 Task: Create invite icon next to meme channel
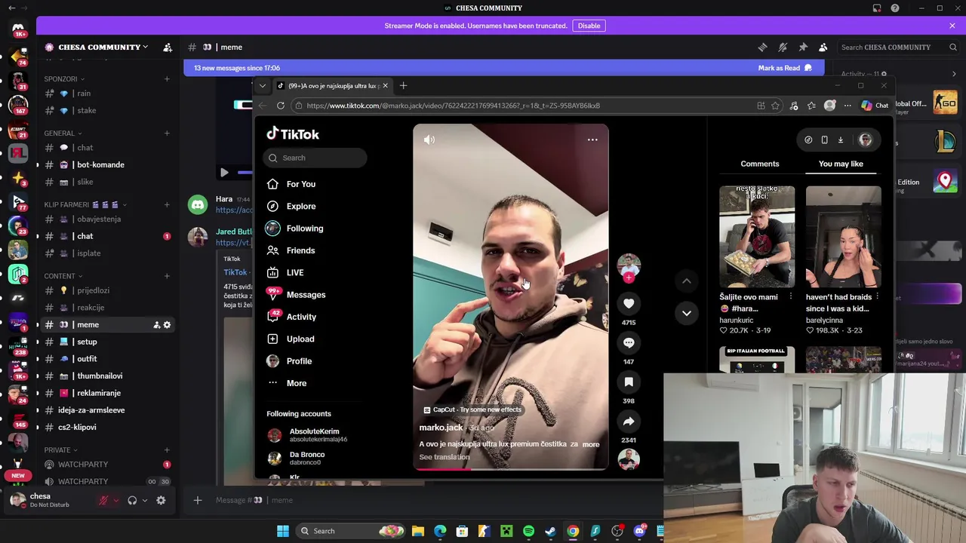156,324
